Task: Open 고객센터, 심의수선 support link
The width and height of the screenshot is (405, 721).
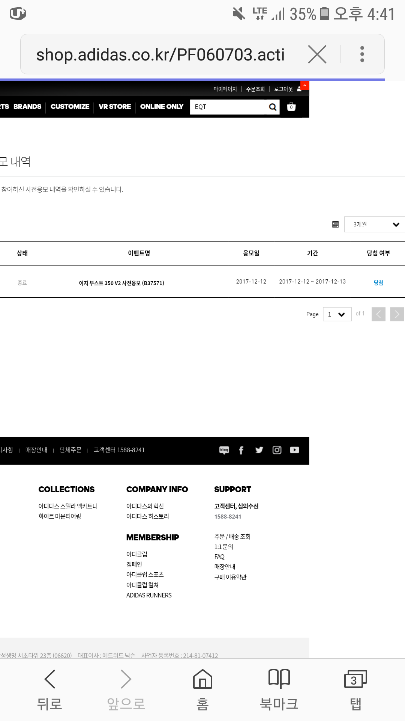Action: tap(236, 506)
